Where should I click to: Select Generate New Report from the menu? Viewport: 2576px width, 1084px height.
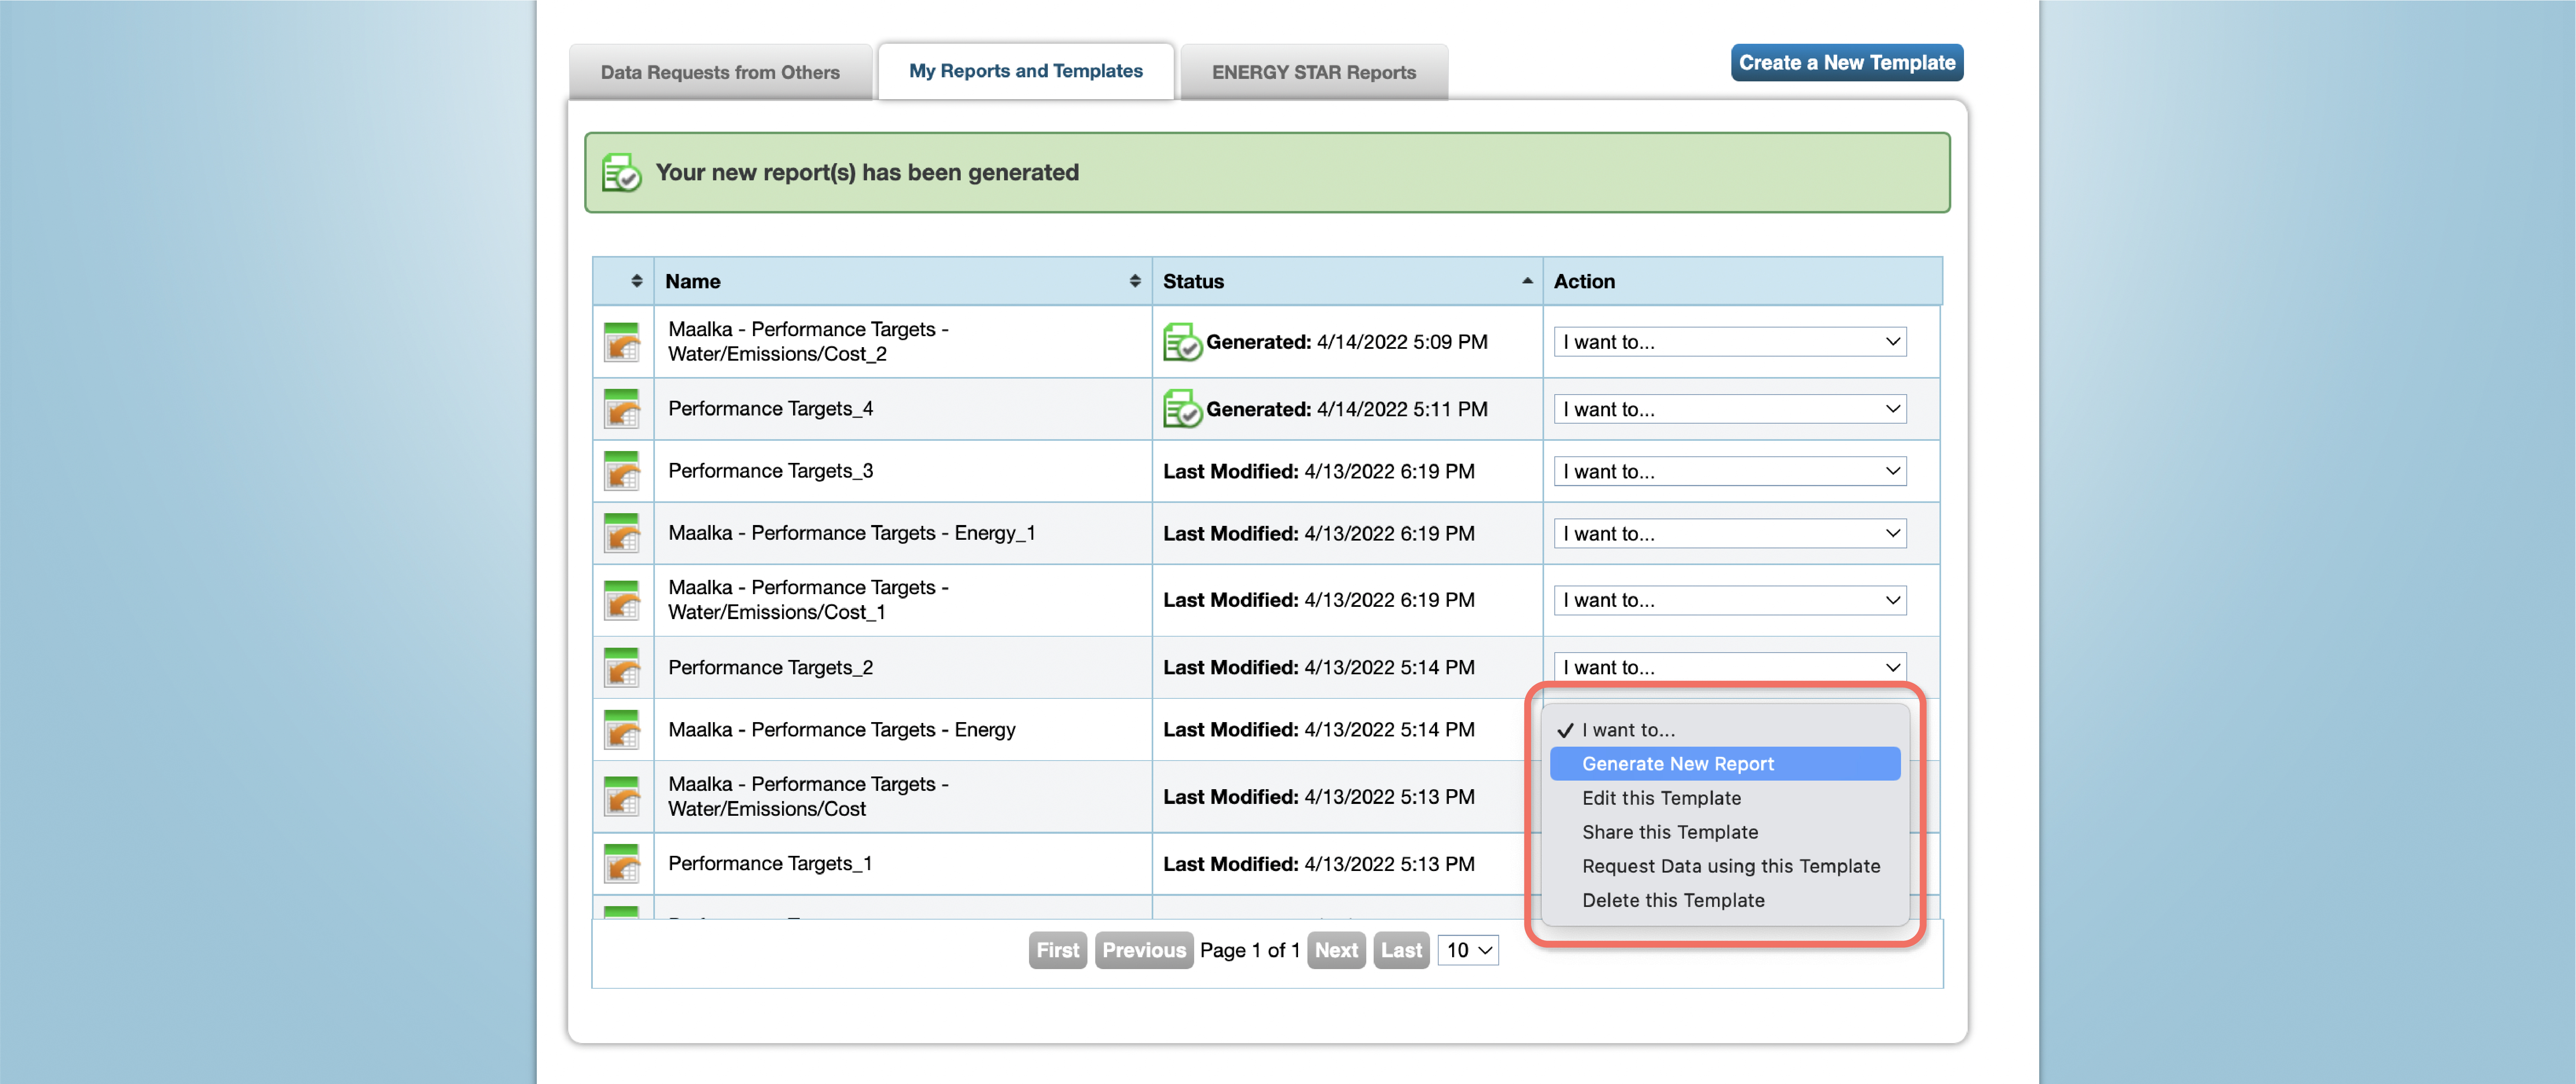1725,764
